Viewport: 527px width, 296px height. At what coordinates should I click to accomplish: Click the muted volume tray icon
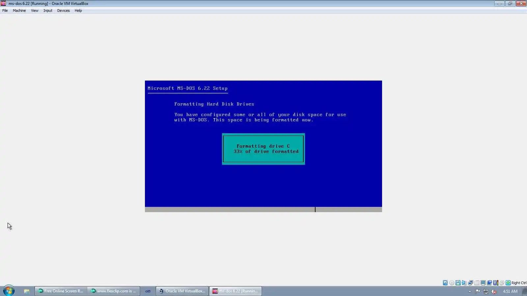click(494, 291)
